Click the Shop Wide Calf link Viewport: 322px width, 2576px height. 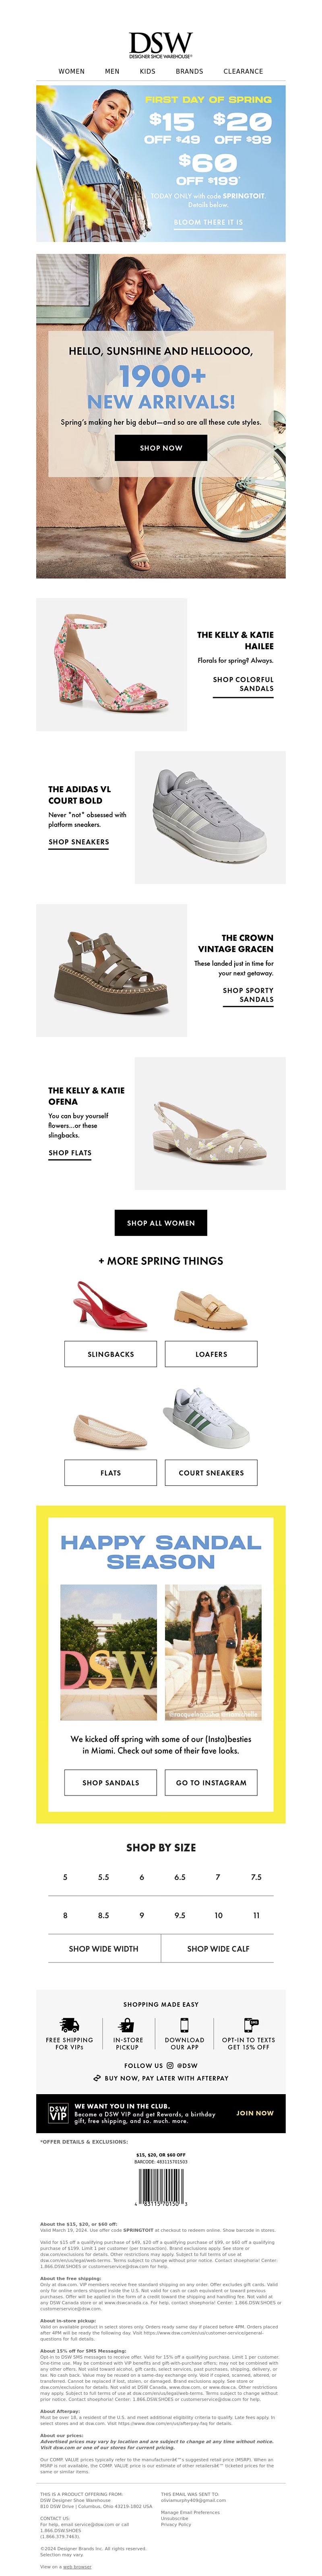(x=218, y=1948)
